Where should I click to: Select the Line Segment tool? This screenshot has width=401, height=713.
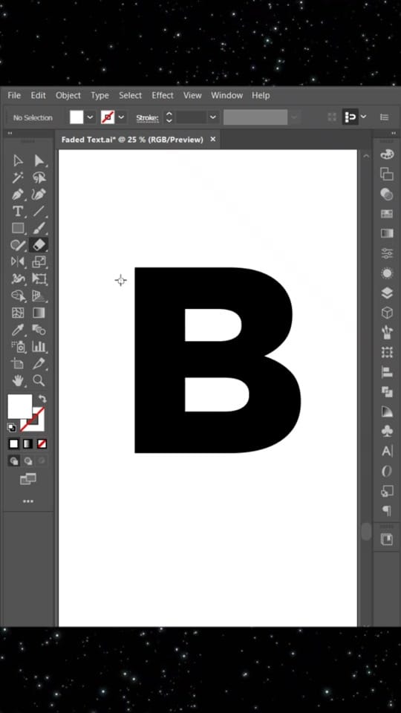[39, 212]
